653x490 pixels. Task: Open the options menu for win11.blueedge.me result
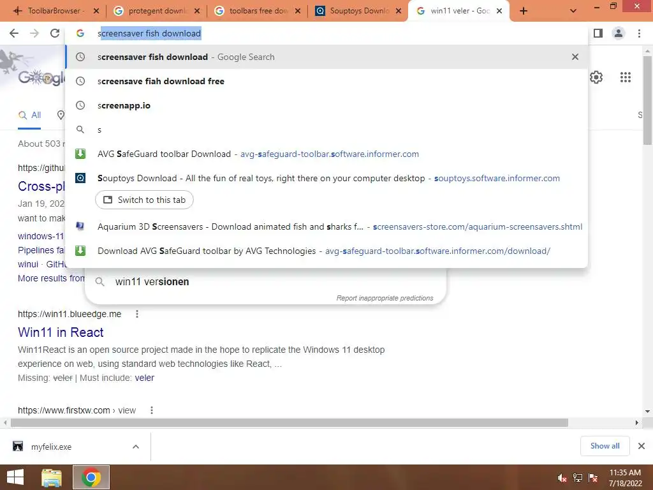tap(136, 314)
